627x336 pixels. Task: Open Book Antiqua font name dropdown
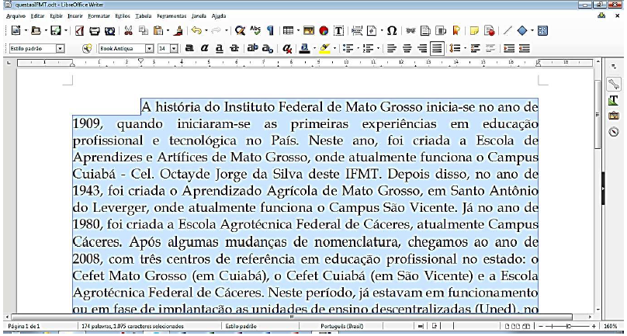coord(150,49)
